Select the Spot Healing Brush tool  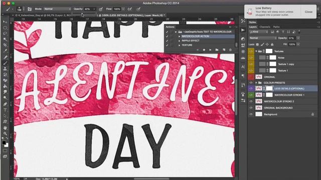5,57
